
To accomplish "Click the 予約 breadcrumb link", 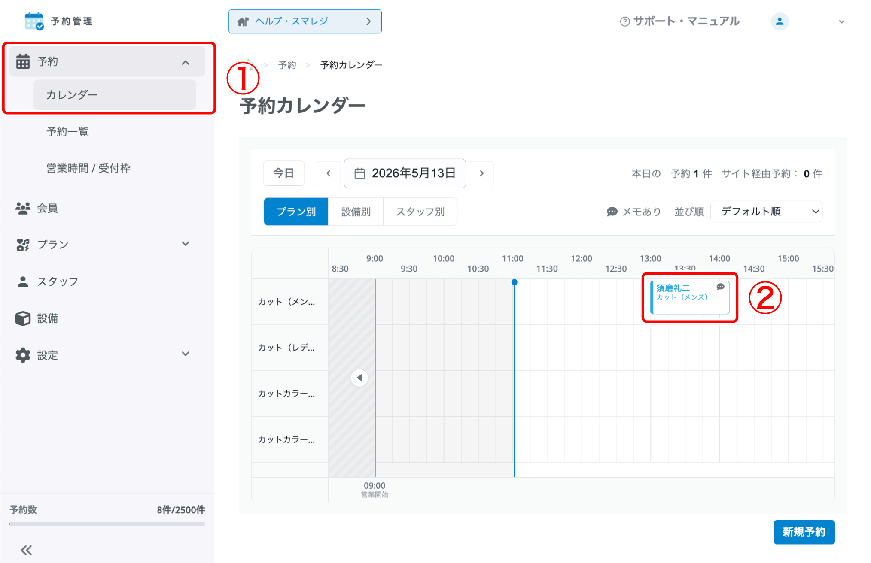I will [x=287, y=65].
